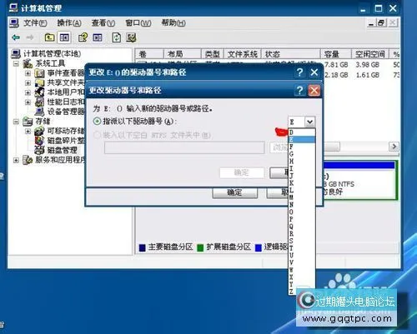Click the rightmost disk settings toolbar icon
Image resolution: width=417 pixels, height=334 pixels.
(131, 37)
